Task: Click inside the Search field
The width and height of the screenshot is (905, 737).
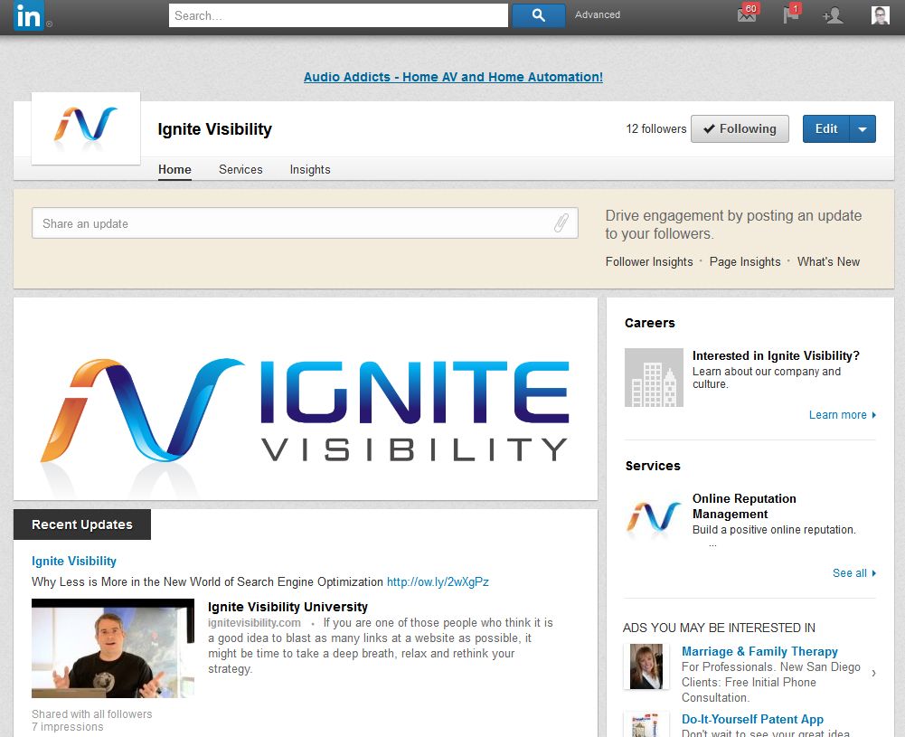Action: (338, 15)
